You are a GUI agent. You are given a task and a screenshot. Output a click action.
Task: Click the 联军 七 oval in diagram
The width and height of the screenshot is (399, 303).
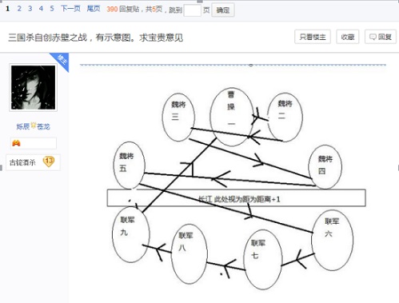pos(263,259)
